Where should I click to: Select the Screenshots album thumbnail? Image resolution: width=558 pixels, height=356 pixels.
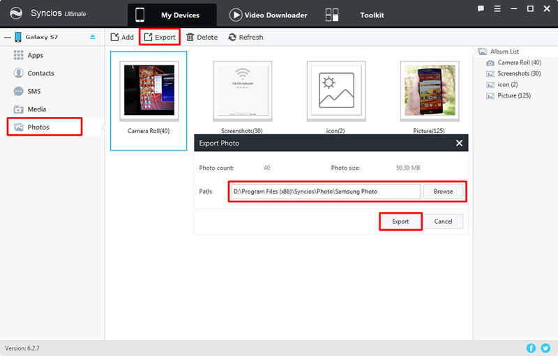point(242,91)
